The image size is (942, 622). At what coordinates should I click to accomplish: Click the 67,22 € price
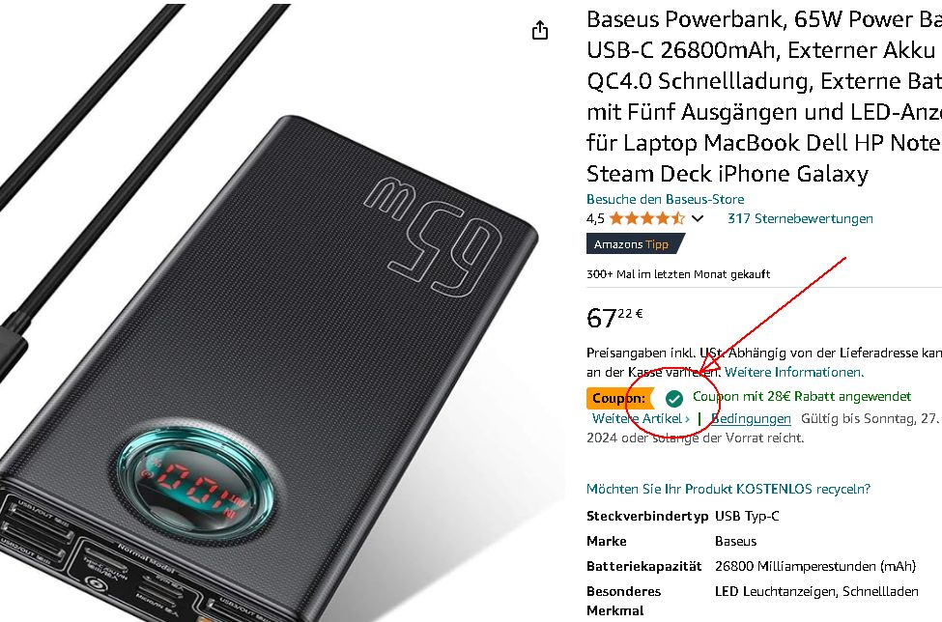[x=614, y=318]
